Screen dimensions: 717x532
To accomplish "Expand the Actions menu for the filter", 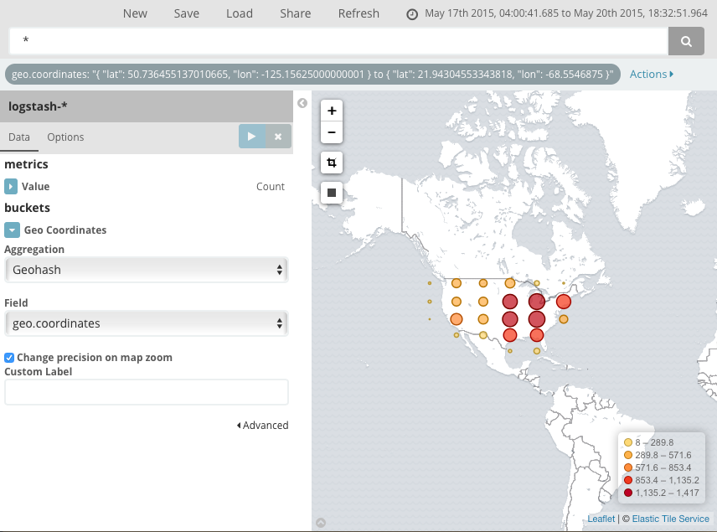I will 651,74.
